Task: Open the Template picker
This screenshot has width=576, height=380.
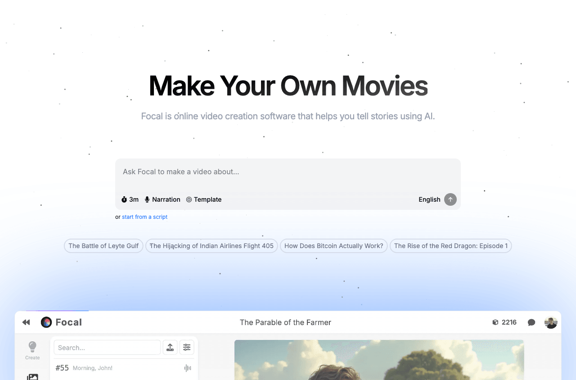Action: pyautogui.click(x=204, y=199)
